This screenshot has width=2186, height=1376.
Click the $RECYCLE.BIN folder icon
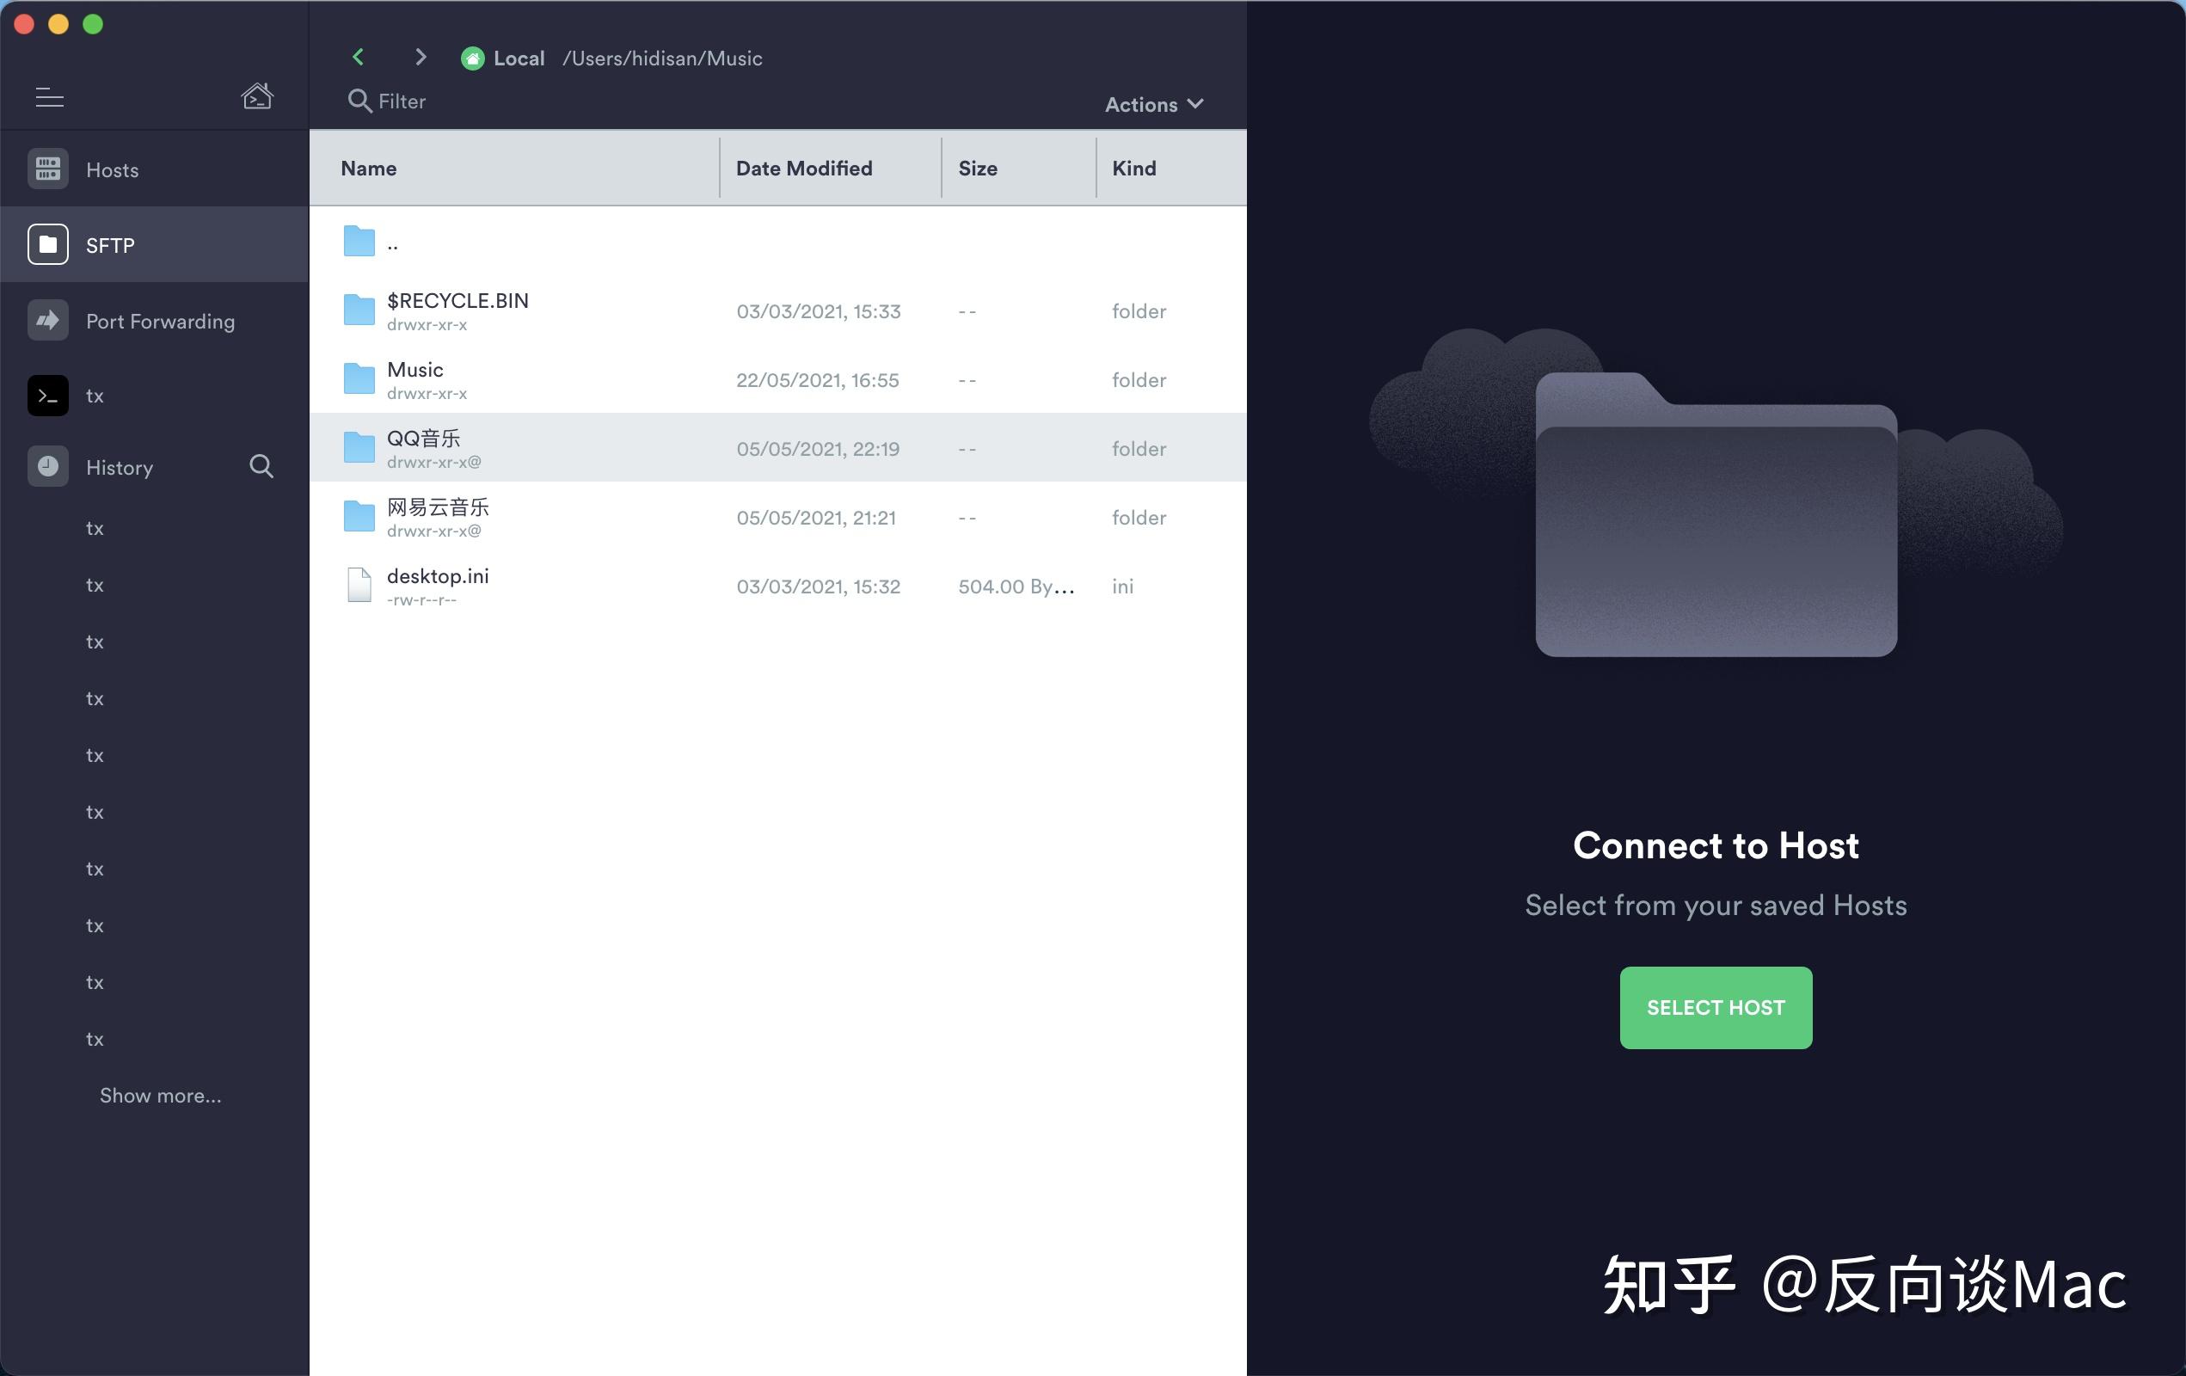click(x=359, y=310)
